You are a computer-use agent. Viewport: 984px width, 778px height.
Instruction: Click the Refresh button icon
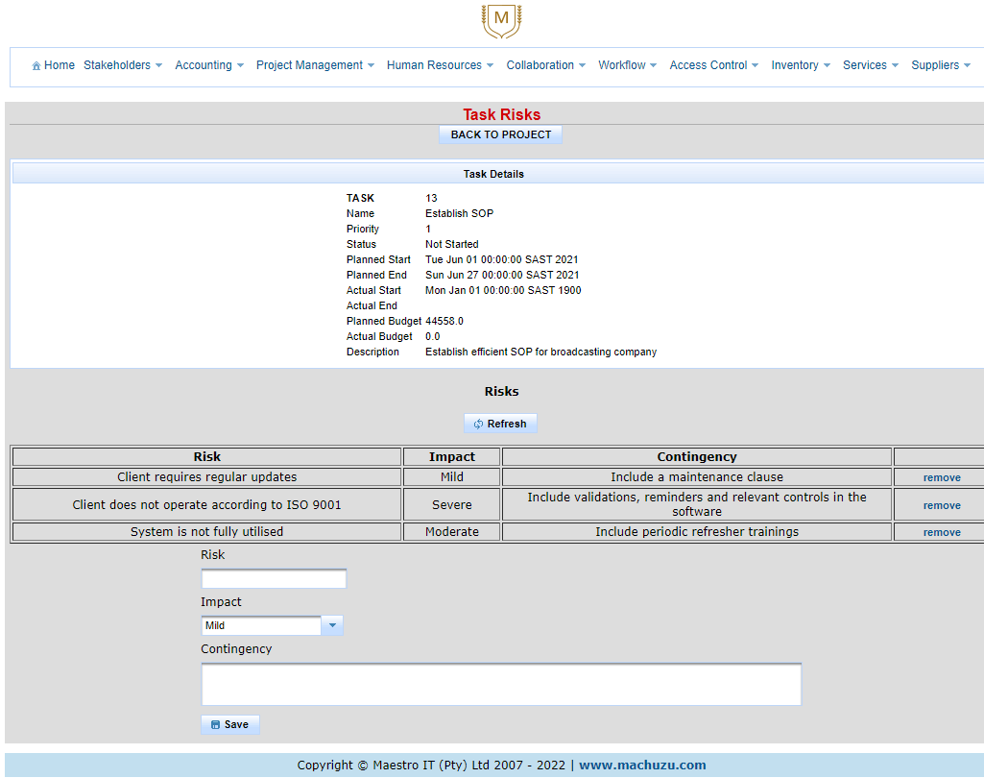point(478,424)
